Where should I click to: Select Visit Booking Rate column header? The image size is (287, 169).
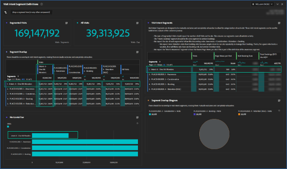point(247,56)
